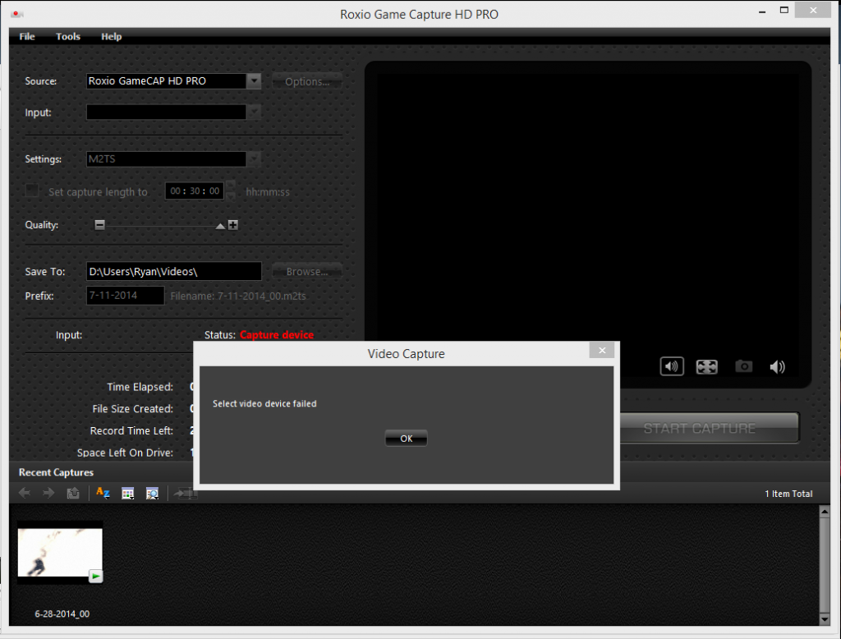Switch the preview to full screen
Screen dimensions: 841x639
coord(706,366)
